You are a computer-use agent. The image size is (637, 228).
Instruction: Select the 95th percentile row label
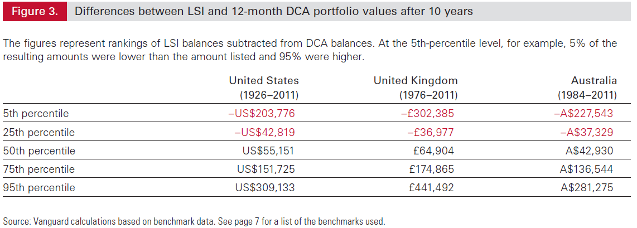point(38,188)
